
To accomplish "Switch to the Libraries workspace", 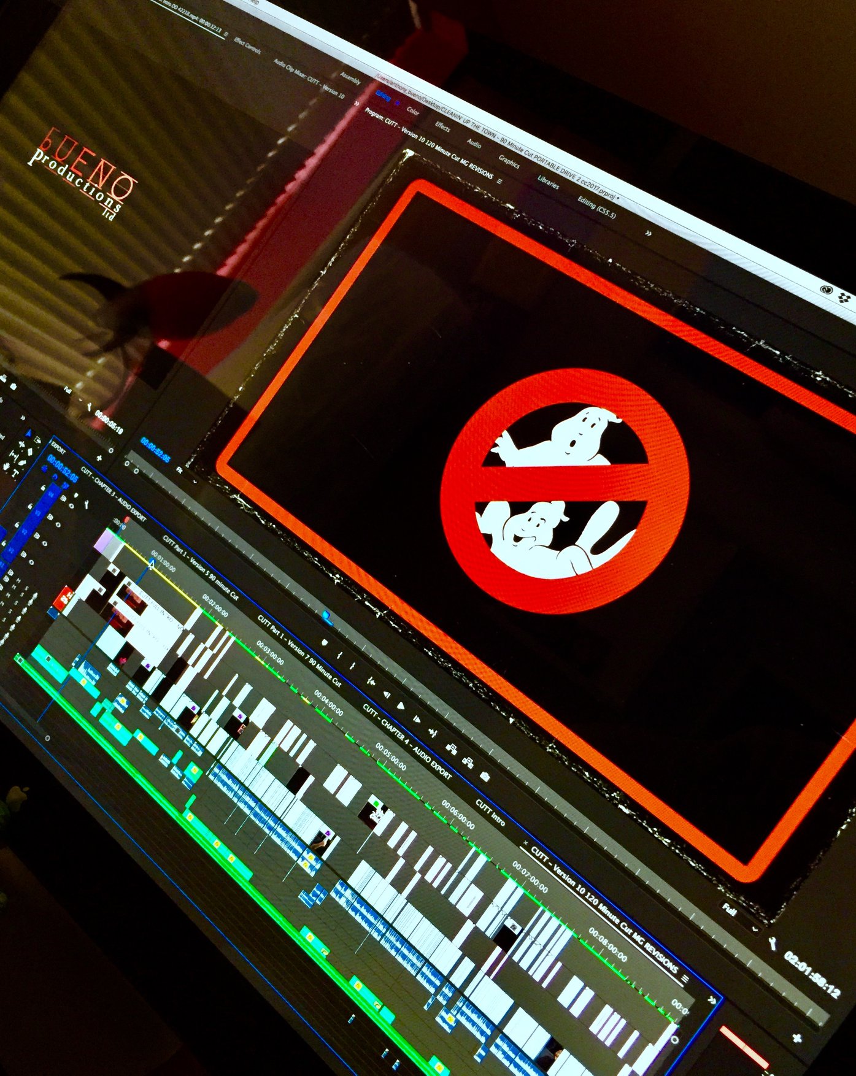I will 548,182.
